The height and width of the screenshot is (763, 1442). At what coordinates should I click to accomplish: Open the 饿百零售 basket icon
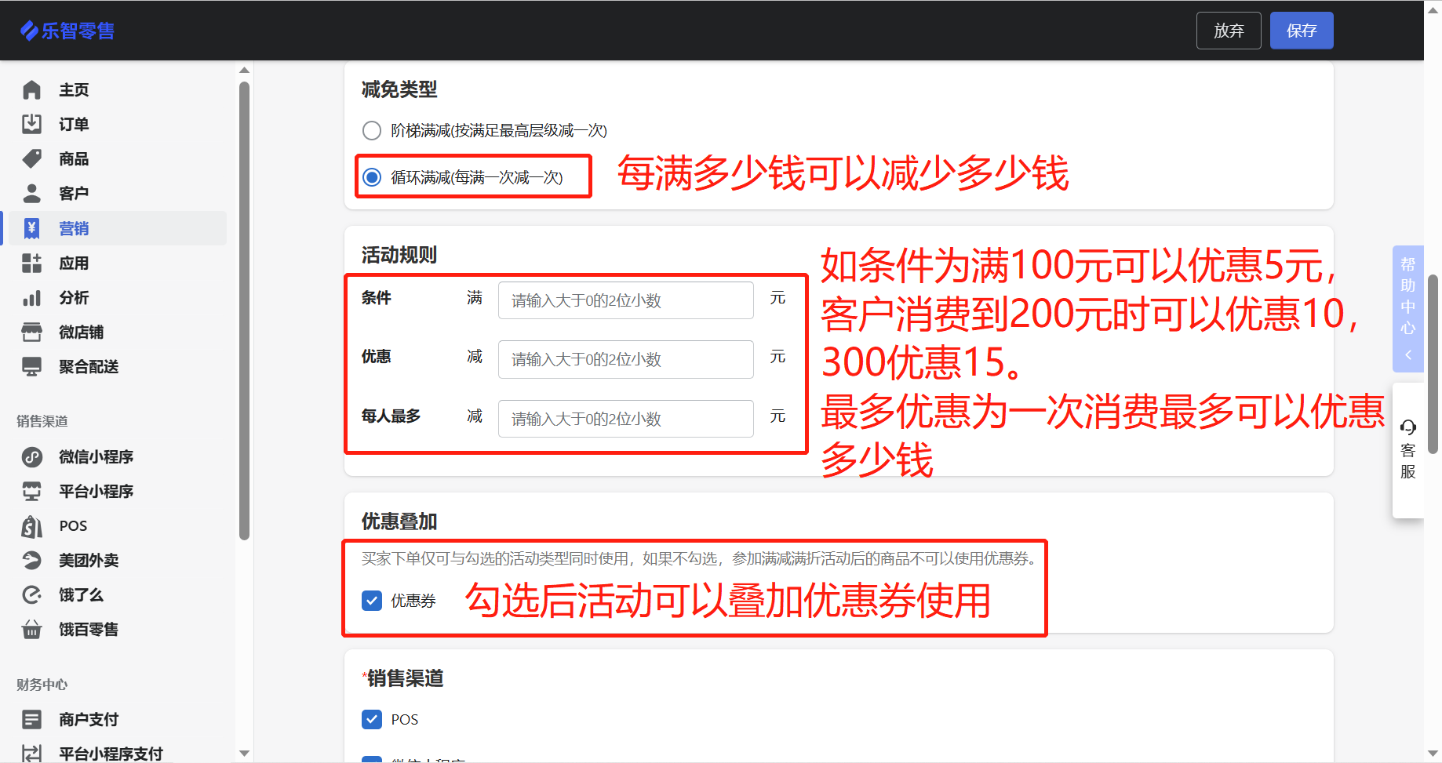(31, 629)
